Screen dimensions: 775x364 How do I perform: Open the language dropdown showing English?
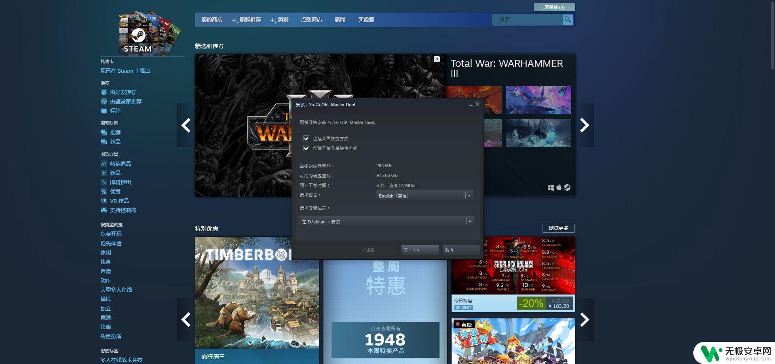[424, 196]
